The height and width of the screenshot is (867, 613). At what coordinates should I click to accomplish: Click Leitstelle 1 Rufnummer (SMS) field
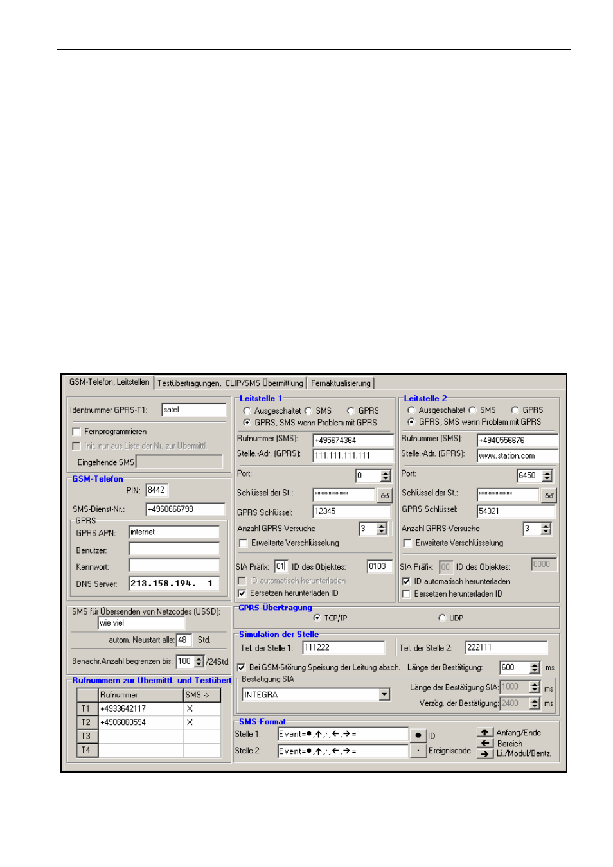[353, 441]
